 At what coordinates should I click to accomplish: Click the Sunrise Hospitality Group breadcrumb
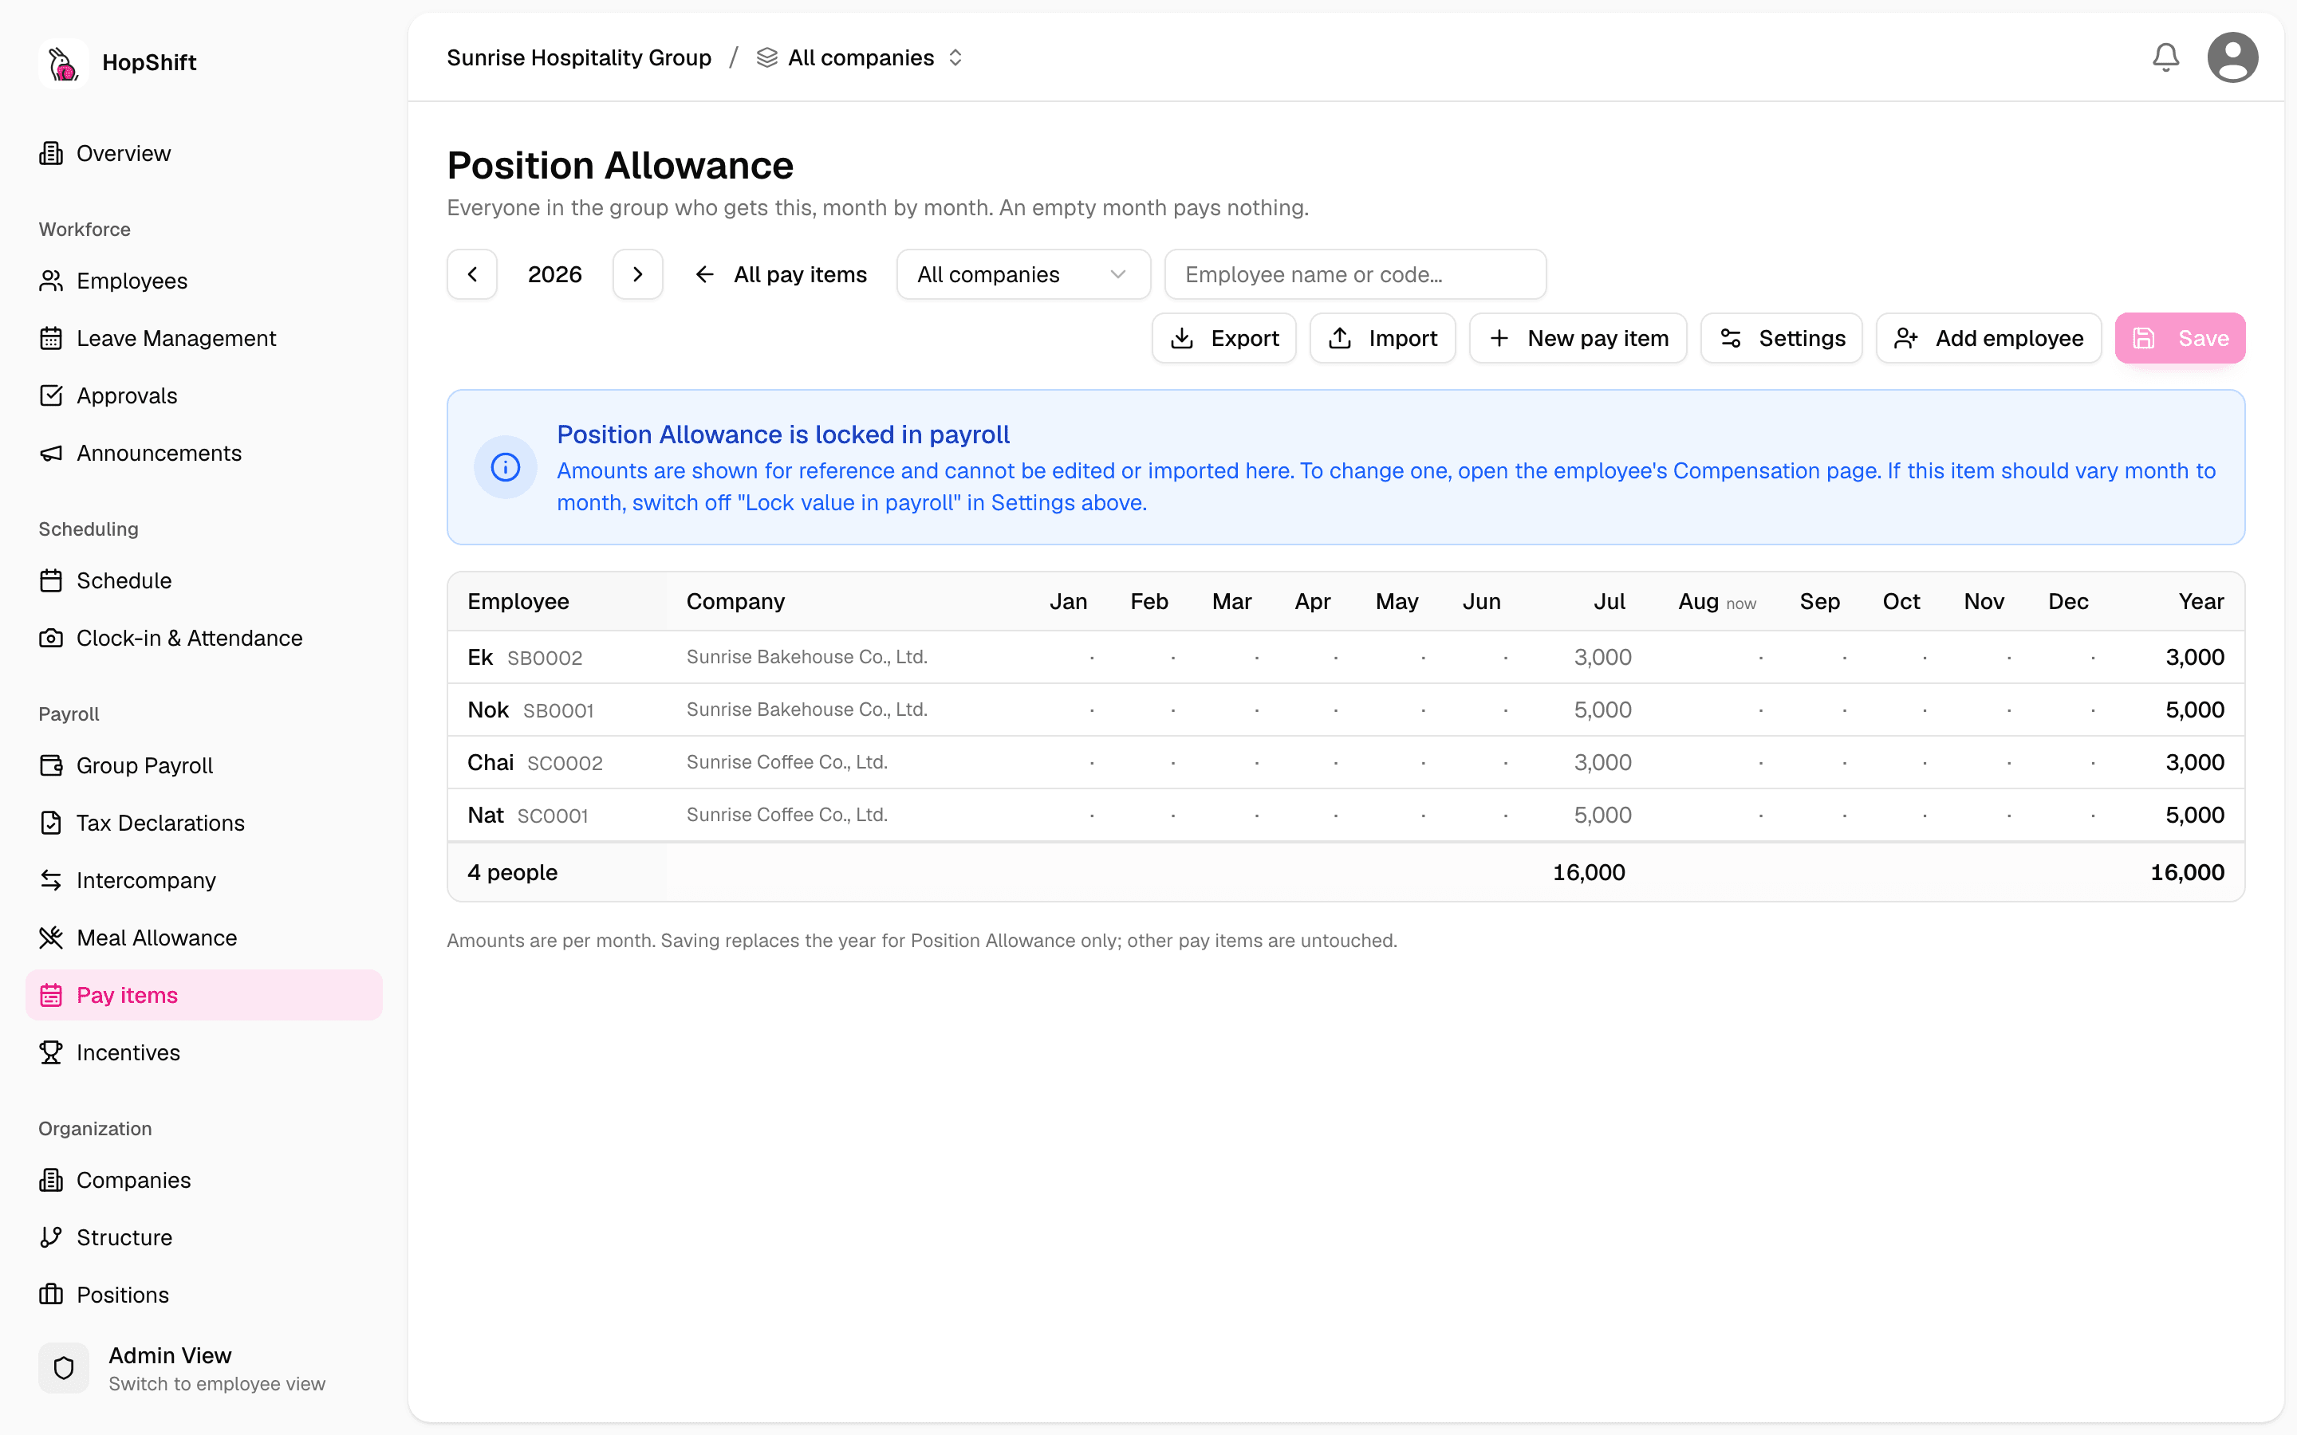click(x=579, y=58)
